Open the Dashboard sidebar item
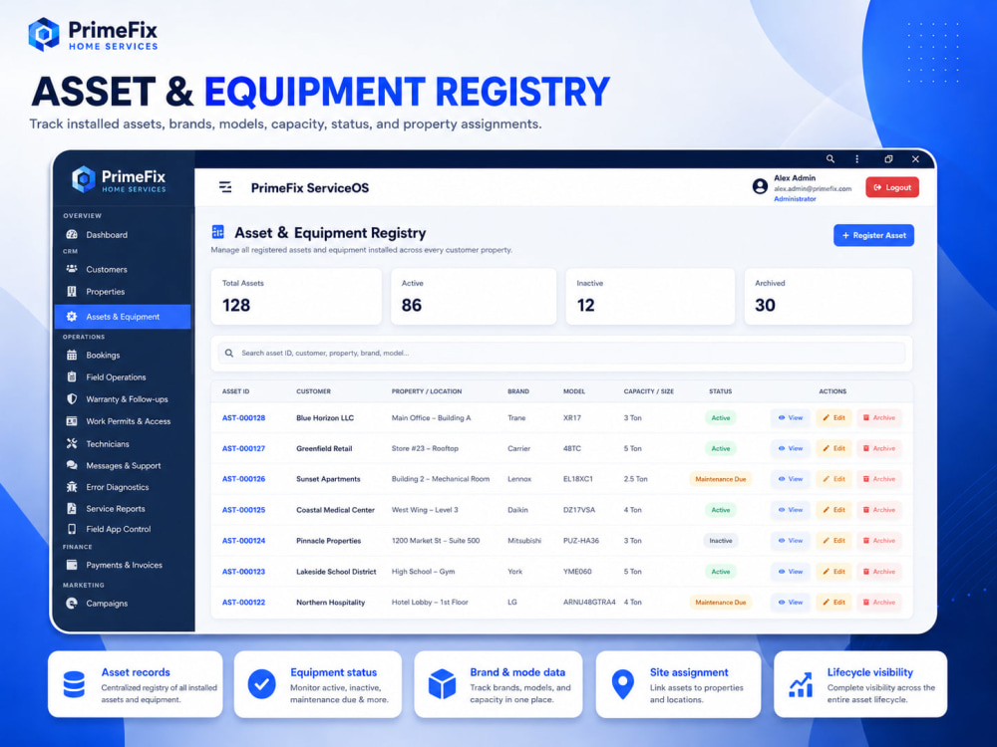 click(107, 234)
